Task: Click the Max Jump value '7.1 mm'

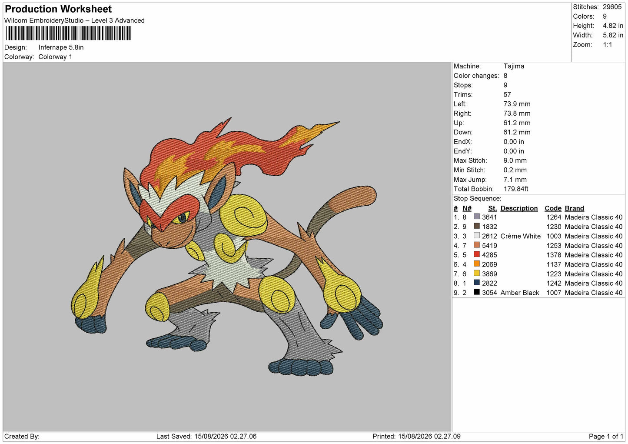Action: tap(515, 180)
